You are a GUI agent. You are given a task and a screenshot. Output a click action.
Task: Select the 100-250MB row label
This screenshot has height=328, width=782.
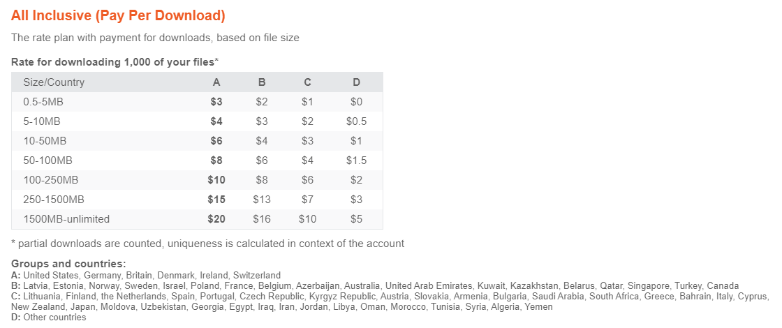point(51,180)
